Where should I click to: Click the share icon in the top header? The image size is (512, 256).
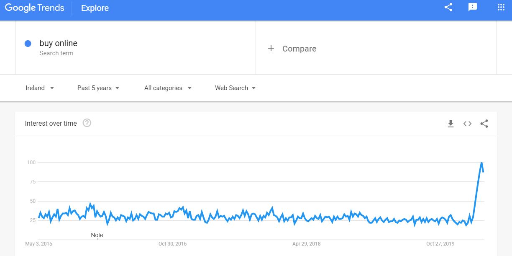pos(448,7)
